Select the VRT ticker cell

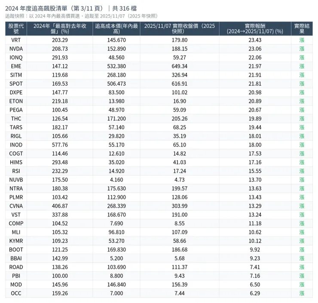16,40
